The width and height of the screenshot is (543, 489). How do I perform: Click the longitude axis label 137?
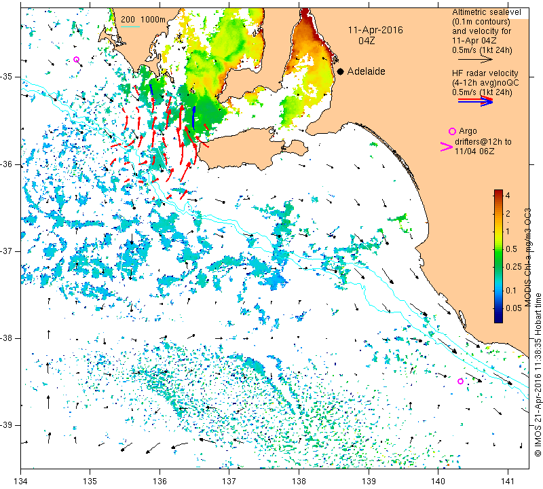(x=229, y=482)
